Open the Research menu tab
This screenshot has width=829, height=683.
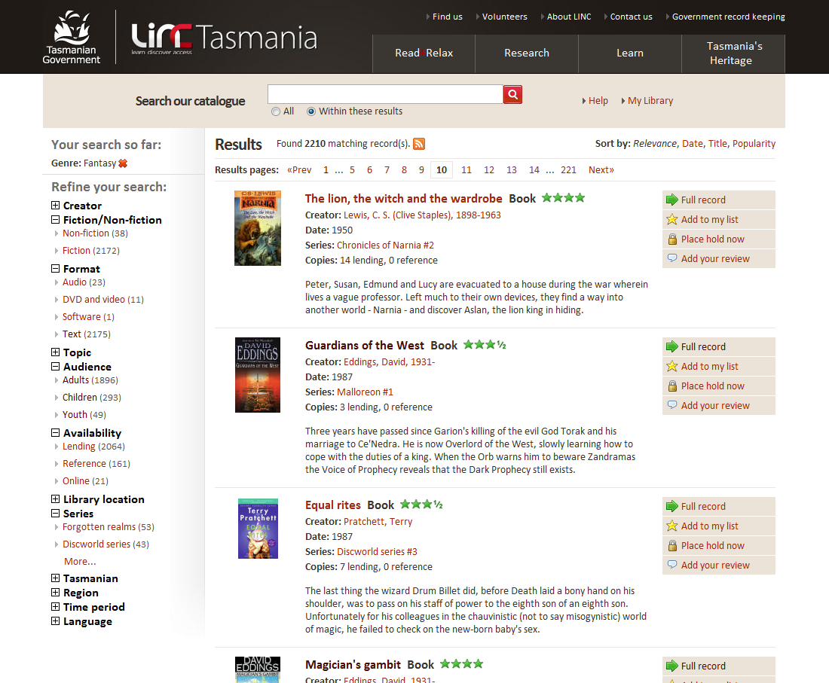pos(527,53)
